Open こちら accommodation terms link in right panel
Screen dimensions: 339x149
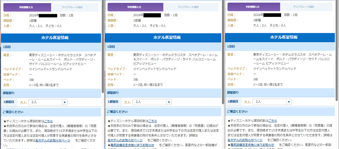[x=273, y=121]
